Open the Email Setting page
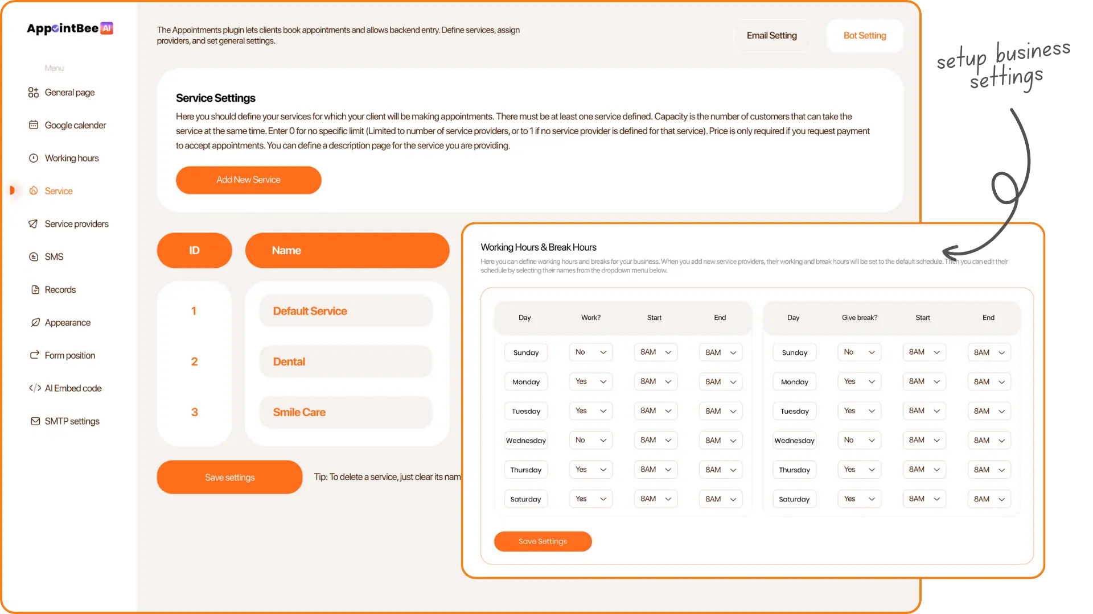The width and height of the screenshot is (1093, 614). 772,36
